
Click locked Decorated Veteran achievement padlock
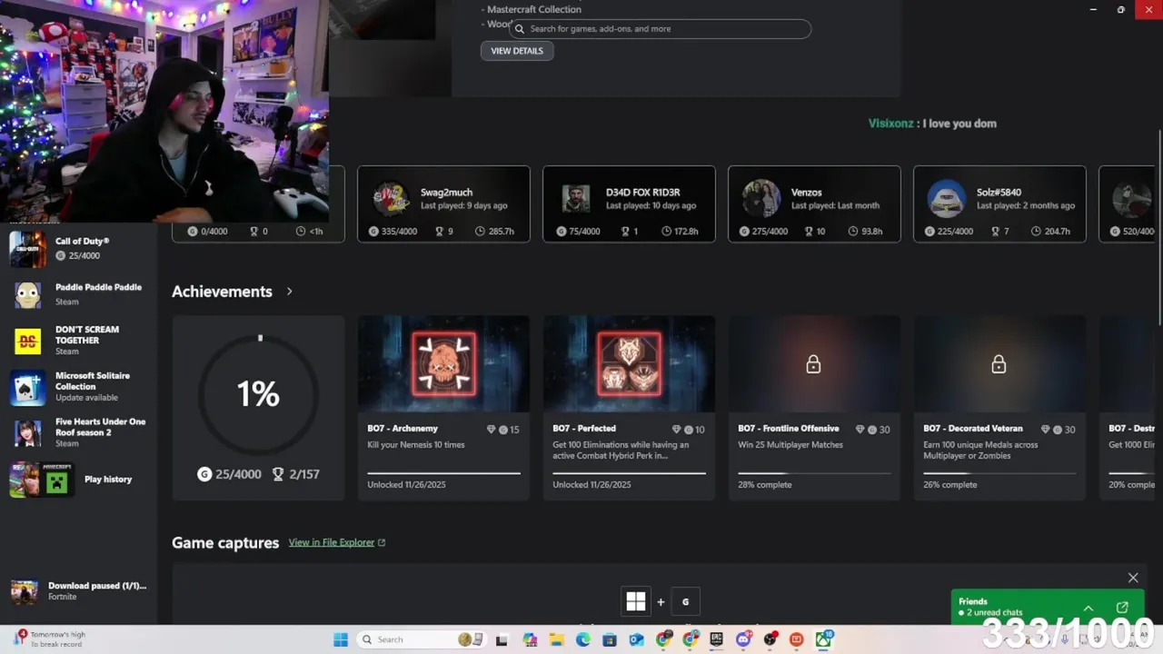999,364
